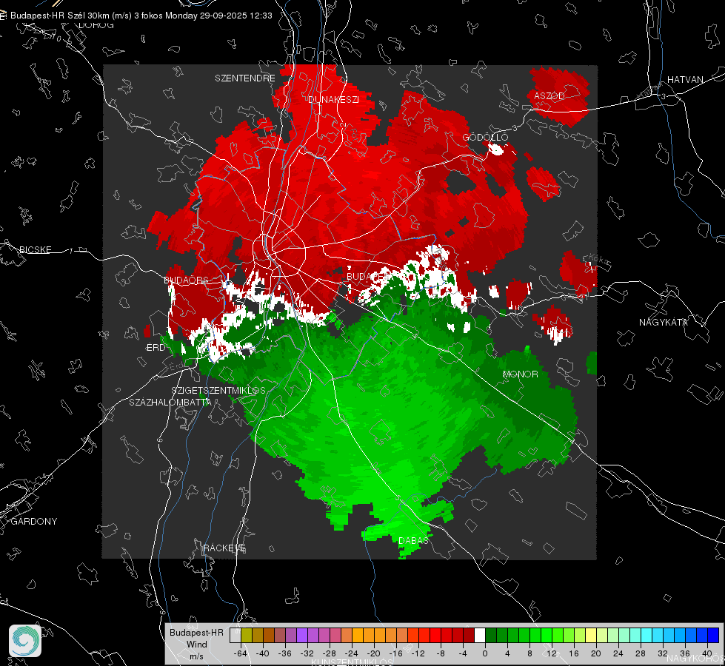
Task: Select the GÖDÖLLŐ map label
Action: [x=485, y=137]
